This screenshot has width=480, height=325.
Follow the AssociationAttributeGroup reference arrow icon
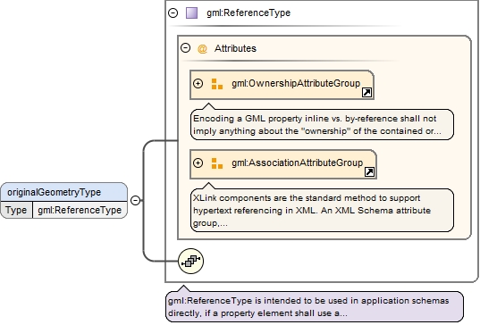pos(369,171)
